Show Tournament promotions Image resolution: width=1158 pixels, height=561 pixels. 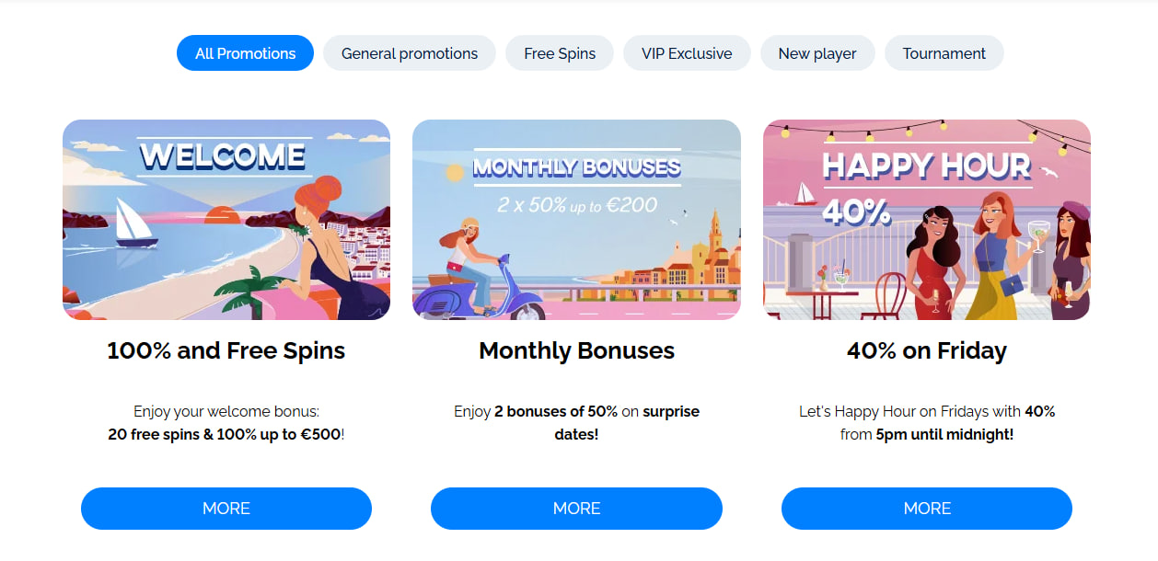tap(944, 52)
